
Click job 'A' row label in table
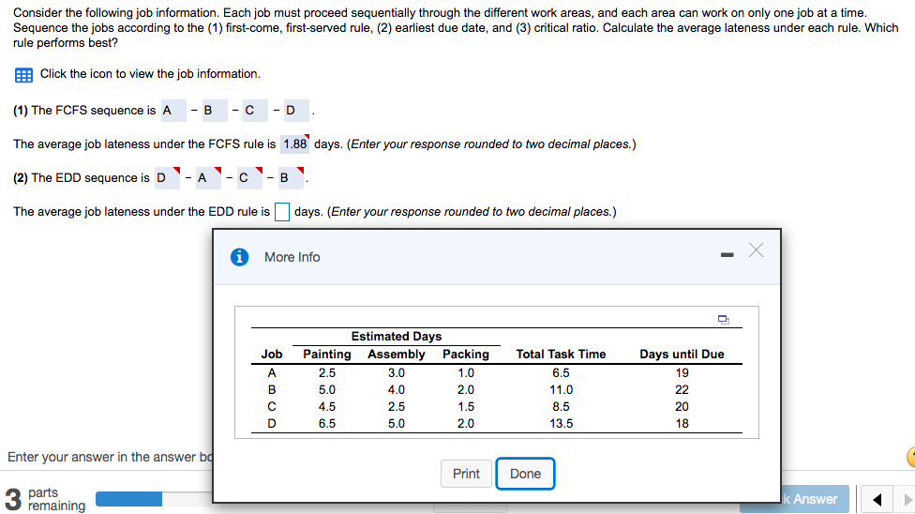(271, 372)
